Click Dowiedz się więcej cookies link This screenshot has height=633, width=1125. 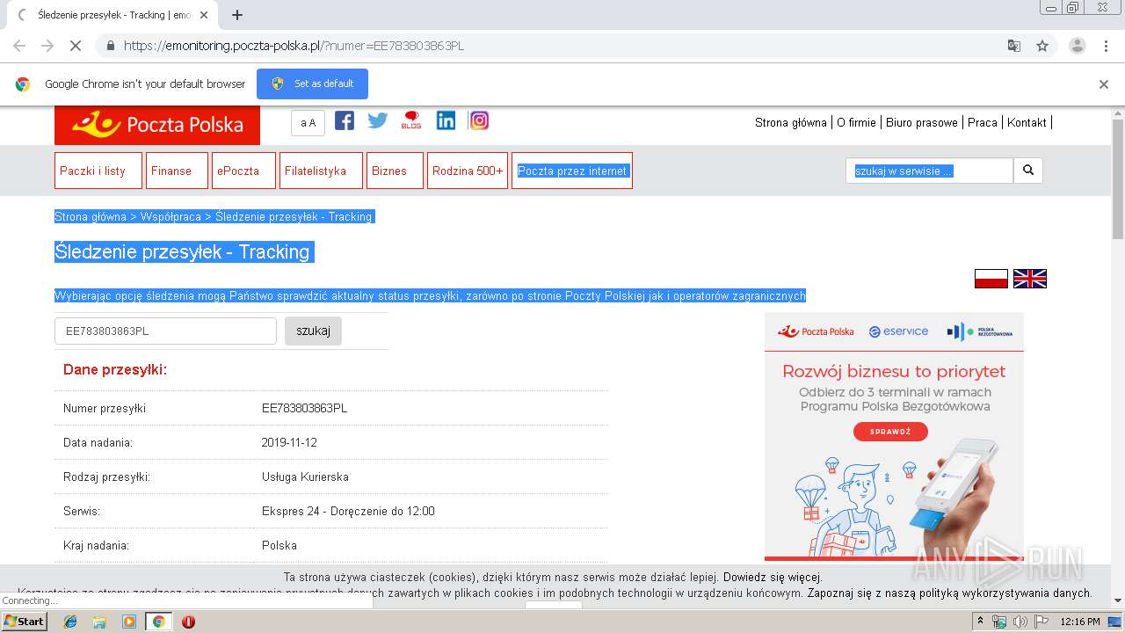[773, 578]
